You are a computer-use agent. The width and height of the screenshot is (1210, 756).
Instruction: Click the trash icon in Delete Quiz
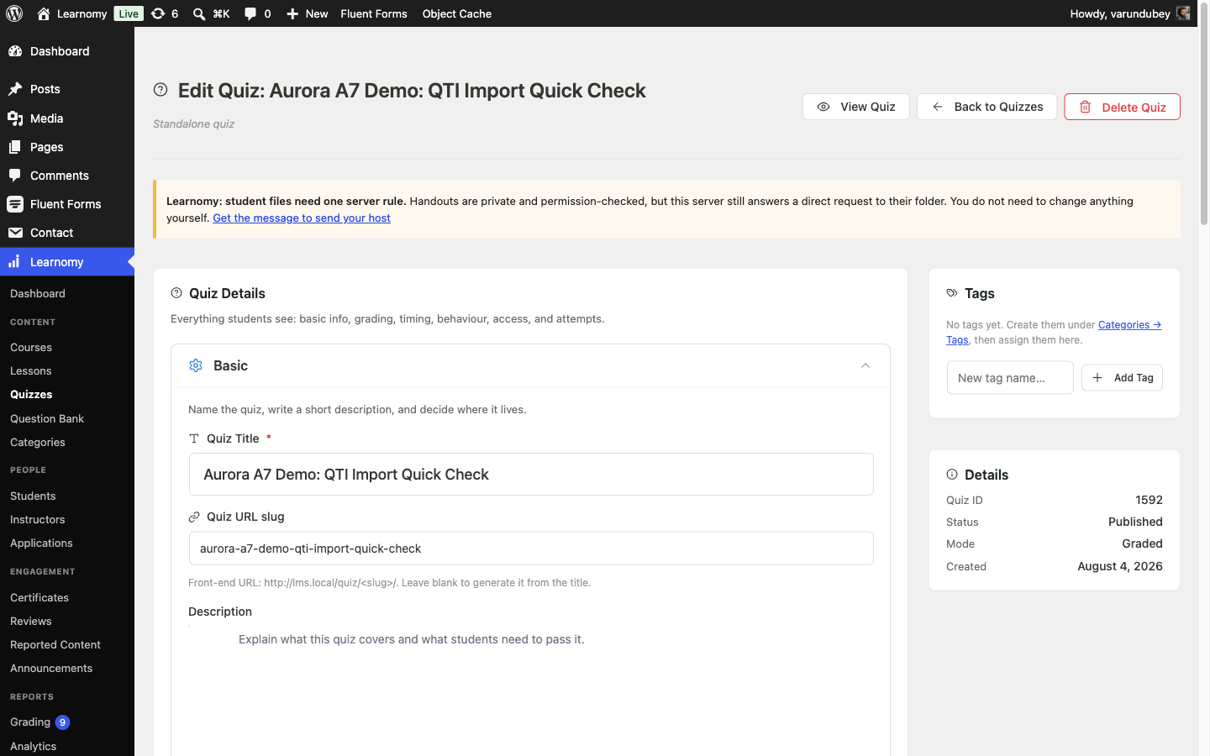[x=1085, y=107]
